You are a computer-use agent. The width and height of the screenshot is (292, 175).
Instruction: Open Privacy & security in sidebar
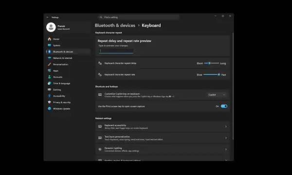68,102
